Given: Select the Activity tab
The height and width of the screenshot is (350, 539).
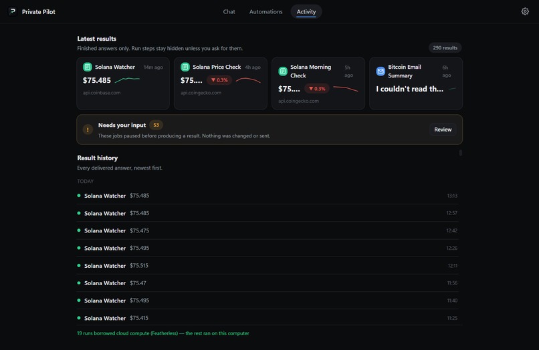Looking at the screenshot, I should click(x=306, y=11).
